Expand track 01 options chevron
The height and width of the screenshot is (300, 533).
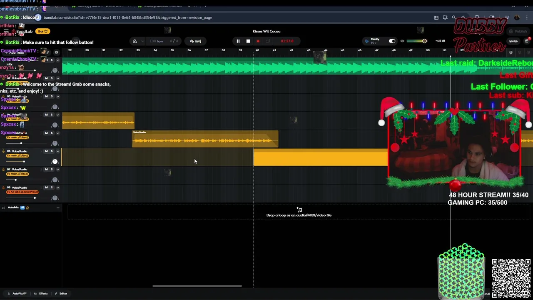pyautogui.click(x=58, y=60)
